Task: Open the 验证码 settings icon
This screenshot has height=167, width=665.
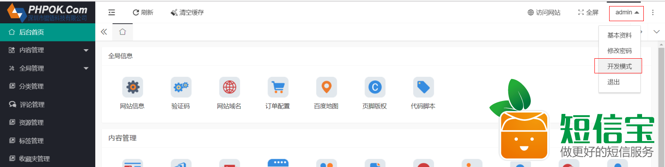Action: point(181,87)
